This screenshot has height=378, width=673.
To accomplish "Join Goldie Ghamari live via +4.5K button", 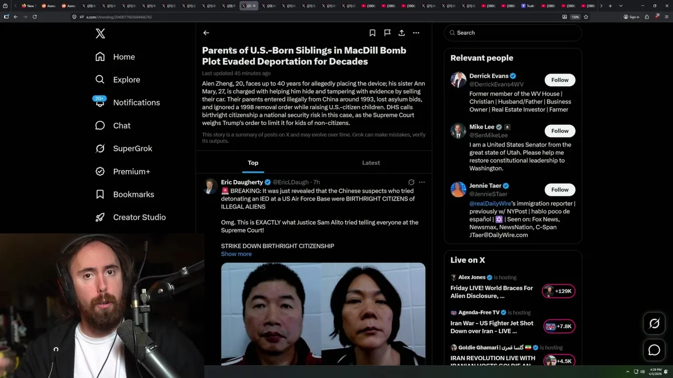I will (558, 361).
